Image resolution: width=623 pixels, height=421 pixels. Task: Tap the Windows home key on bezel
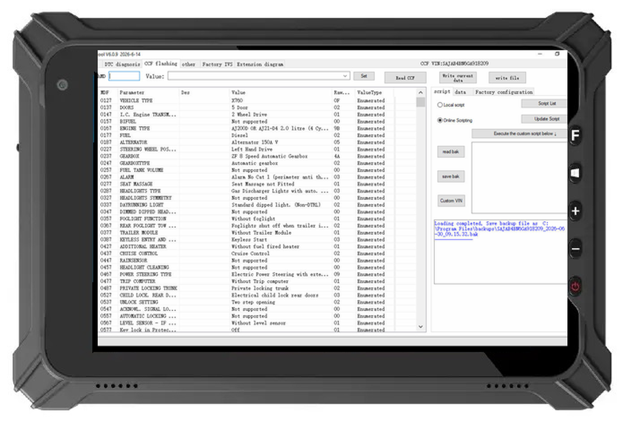click(x=575, y=173)
